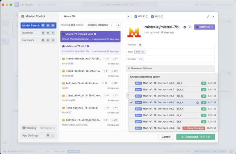
Task: Open the MLX help question mark
Action: (x=162, y=17)
